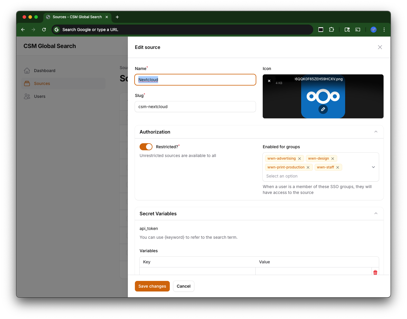Cancel editing the source
Viewport: 407px width, 319px height.
coord(184,286)
